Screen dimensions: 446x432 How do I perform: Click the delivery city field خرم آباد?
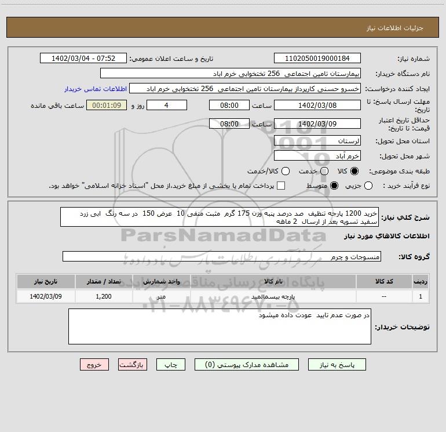pyautogui.click(x=317, y=155)
